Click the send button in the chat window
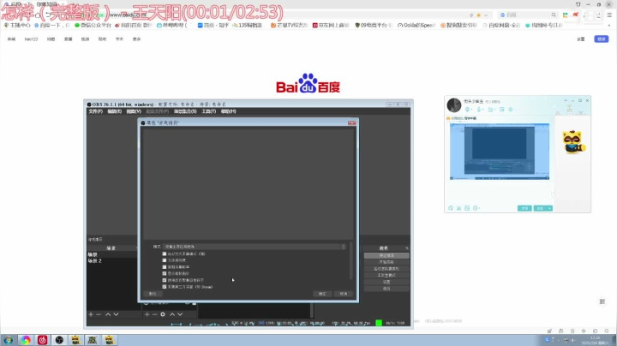 coord(540,208)
